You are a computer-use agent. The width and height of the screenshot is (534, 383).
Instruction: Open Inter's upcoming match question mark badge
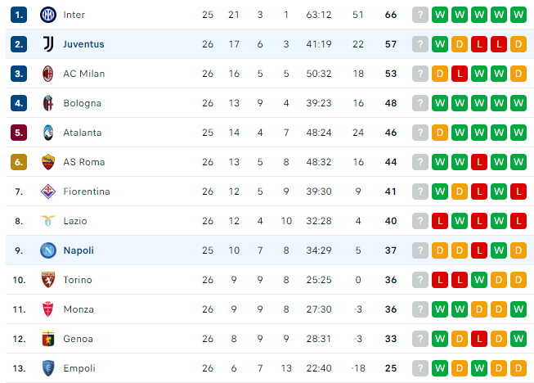420,15
